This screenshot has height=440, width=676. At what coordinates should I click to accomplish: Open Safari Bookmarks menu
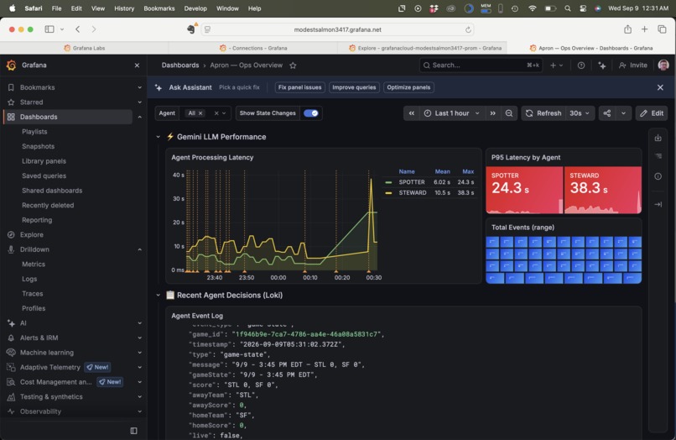[x=159, y=8]
